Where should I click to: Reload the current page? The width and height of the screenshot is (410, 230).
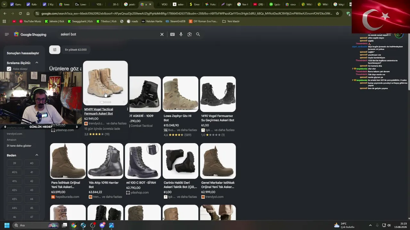pyautogui.click(x=20, y=13)
